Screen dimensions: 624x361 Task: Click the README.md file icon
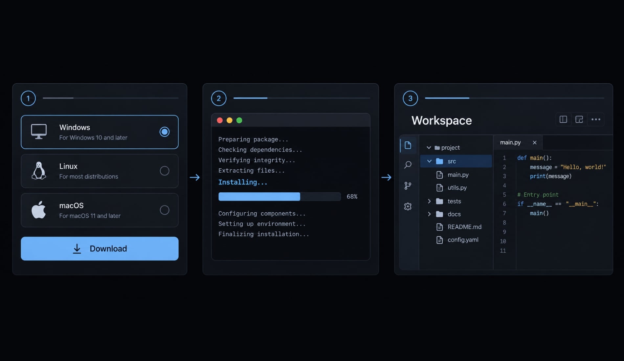tap(439, 227)
